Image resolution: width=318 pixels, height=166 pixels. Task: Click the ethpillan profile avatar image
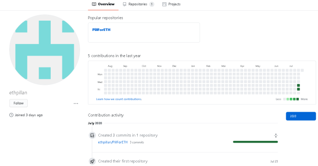[x=44, y=50]
